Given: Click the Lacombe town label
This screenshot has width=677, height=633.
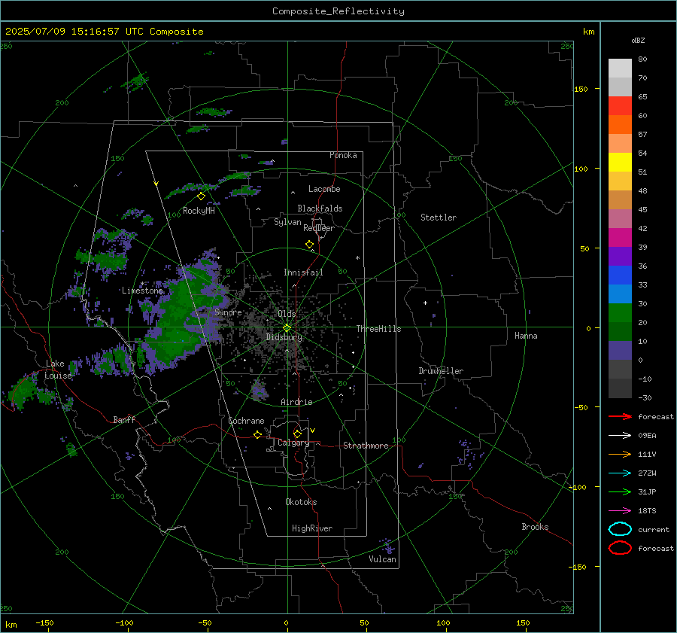Looking at the screenshot, I should click(x=324, y=189).
